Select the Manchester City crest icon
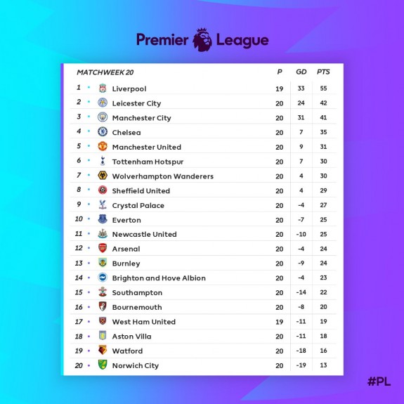 pos(103,117)
